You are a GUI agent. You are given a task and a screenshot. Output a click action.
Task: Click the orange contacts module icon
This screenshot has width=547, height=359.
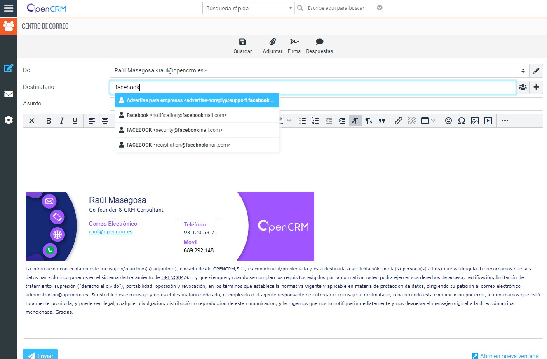tap(9, 26)
